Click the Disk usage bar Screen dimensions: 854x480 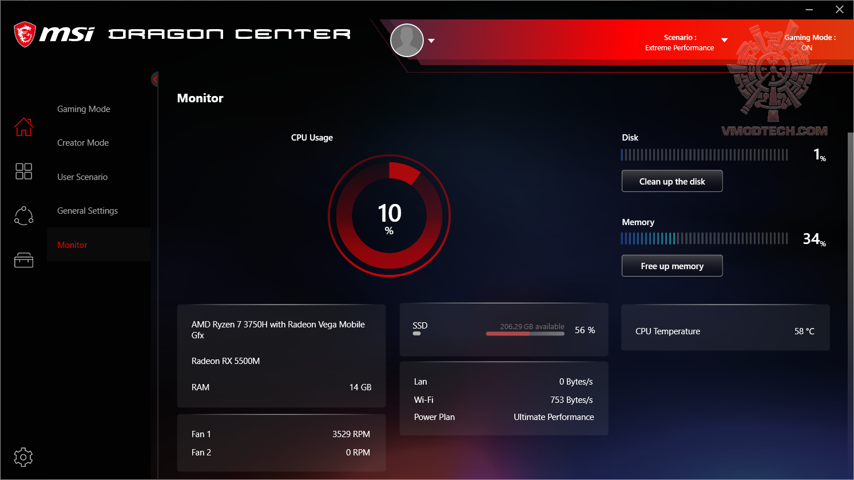click(704, 155)
